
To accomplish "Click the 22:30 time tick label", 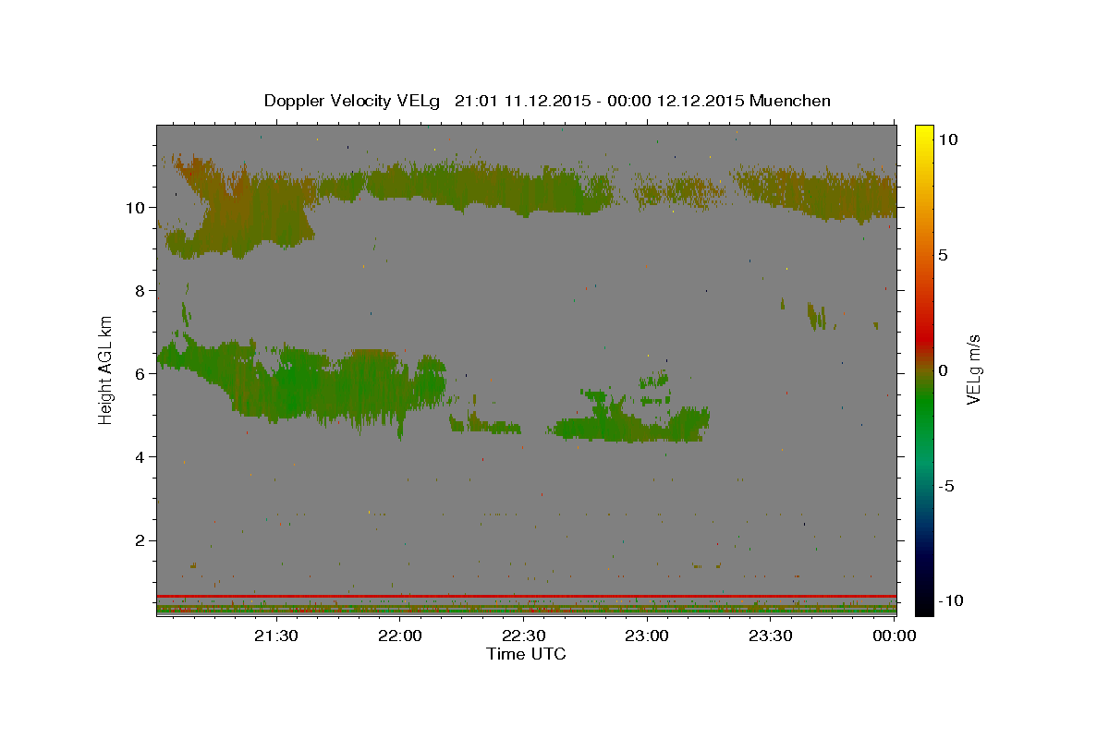I will coord(523,636).
